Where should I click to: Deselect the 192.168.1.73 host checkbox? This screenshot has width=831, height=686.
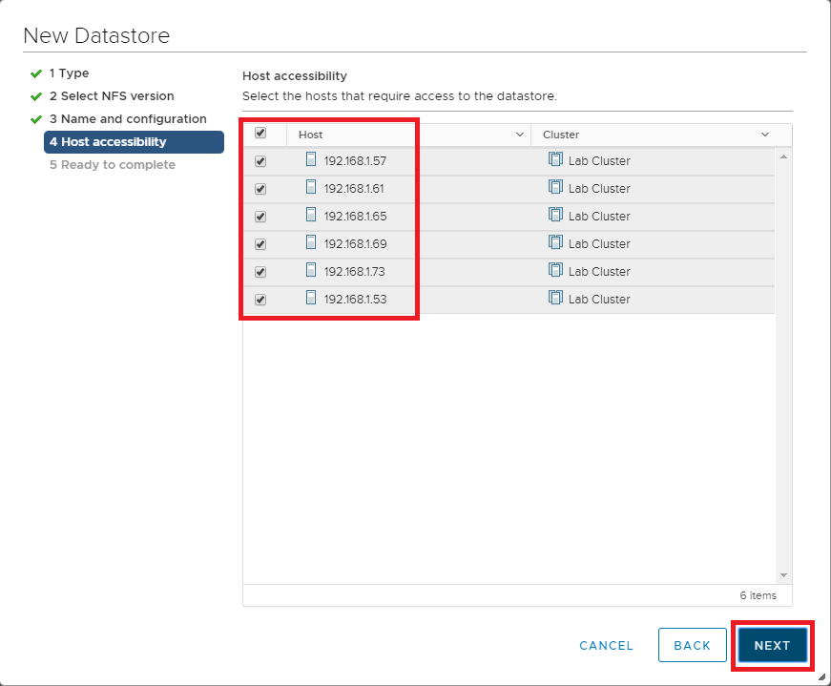[260, 272]
